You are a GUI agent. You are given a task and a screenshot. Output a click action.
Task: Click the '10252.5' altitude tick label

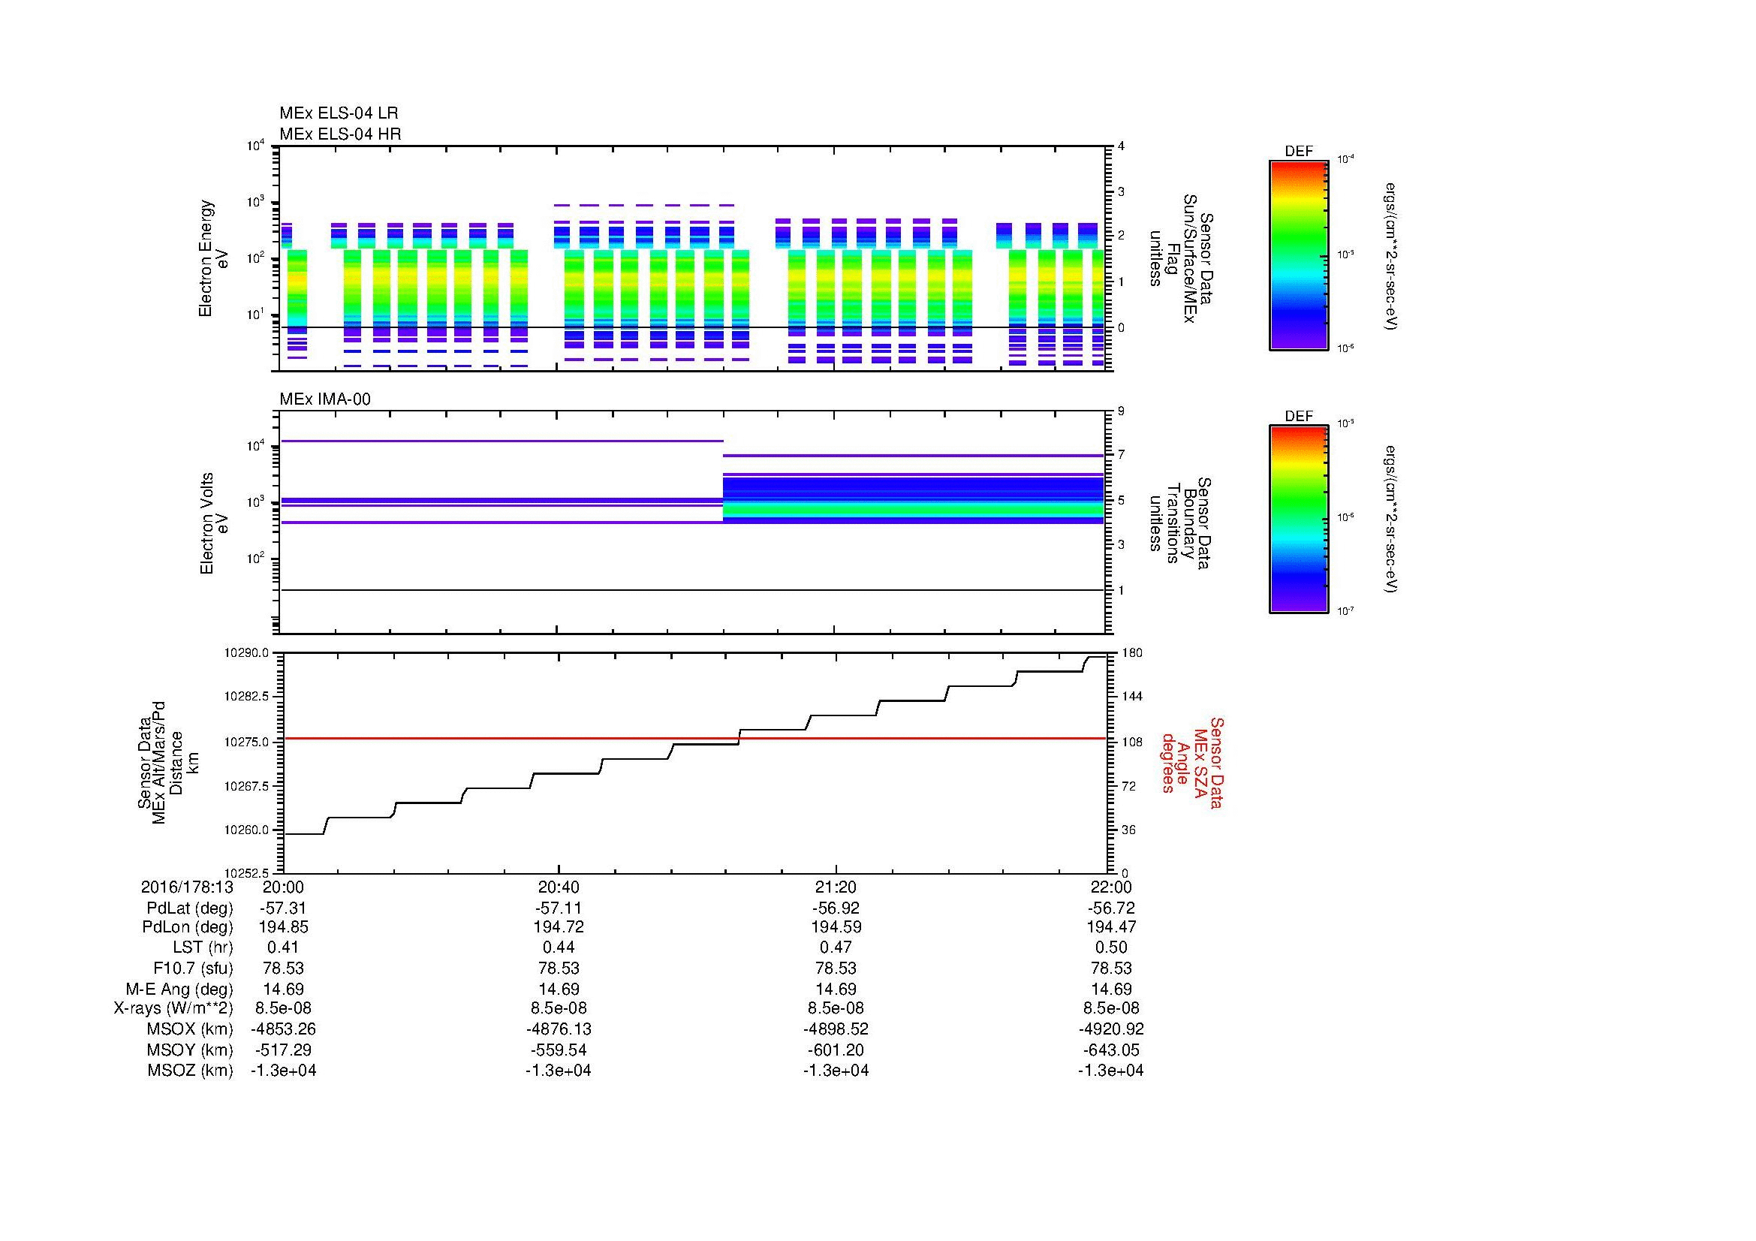tap(246, 873)
